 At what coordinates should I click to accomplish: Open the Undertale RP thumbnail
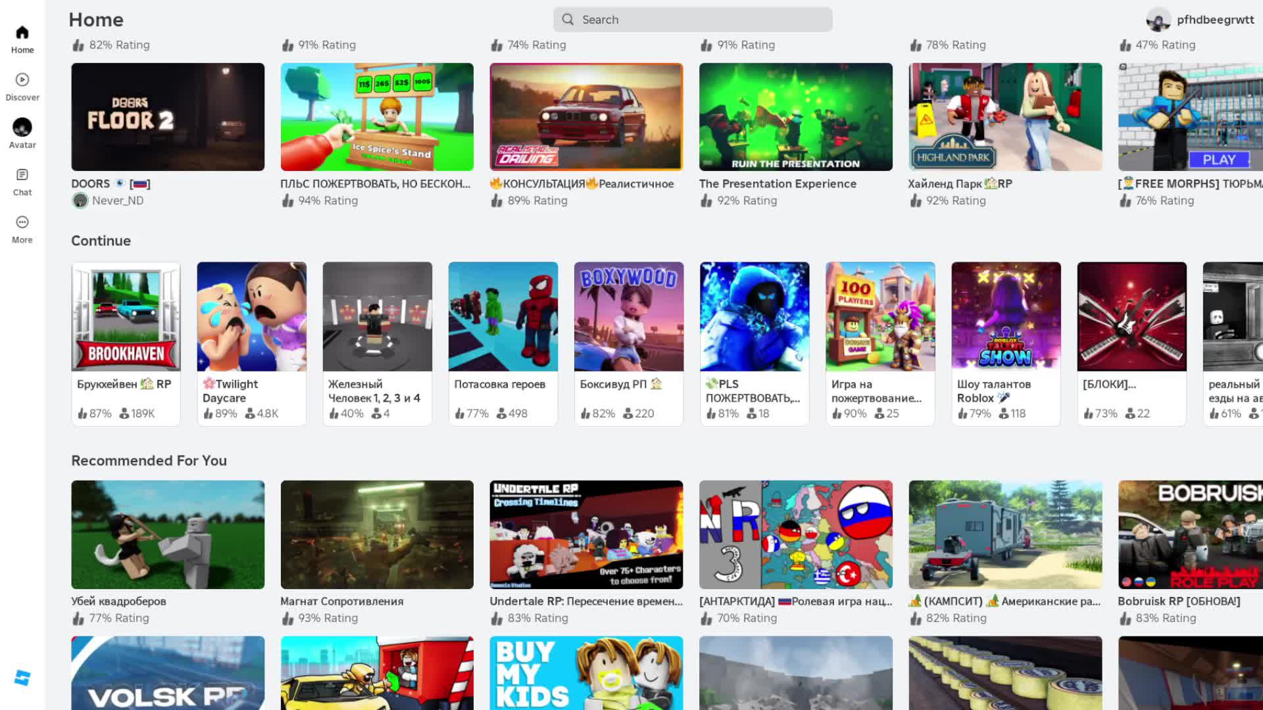(586, 534)
